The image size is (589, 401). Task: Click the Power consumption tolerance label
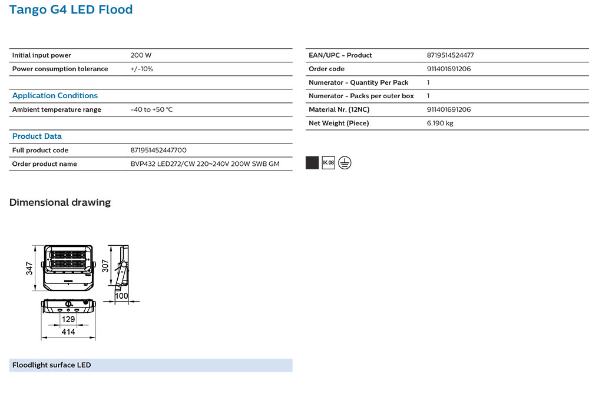pos(60,69)
